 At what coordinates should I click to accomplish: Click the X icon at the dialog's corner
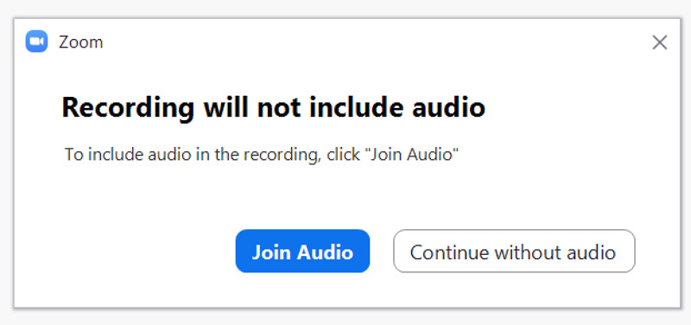(x=659, y=42)
